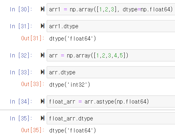Run cell In [31] with its run icon
The height and width of the screenshot is (138, 175).
pos(43,26)
